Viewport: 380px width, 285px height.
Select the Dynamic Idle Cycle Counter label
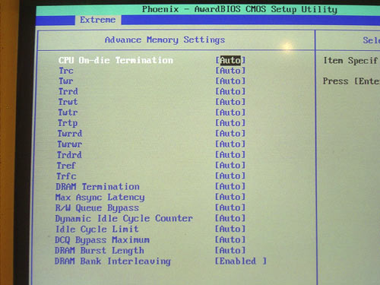(x=124, y=219)
